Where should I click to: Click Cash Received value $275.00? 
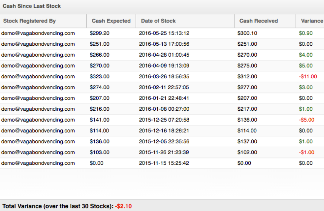(247, 66)
